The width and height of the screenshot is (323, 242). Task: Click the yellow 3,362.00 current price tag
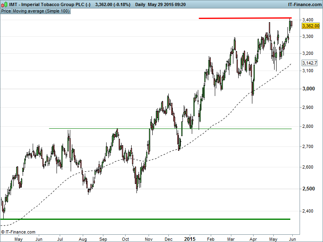[x=310, y=26]
